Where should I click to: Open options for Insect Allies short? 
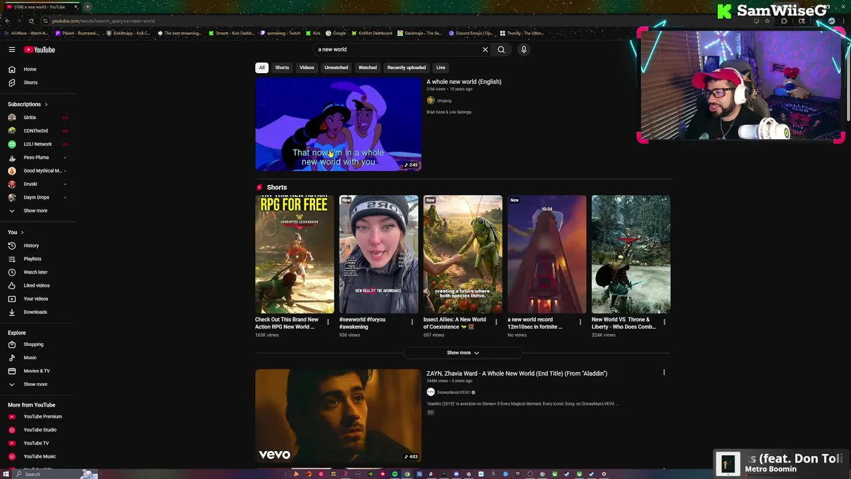click(x=496, y=322)
